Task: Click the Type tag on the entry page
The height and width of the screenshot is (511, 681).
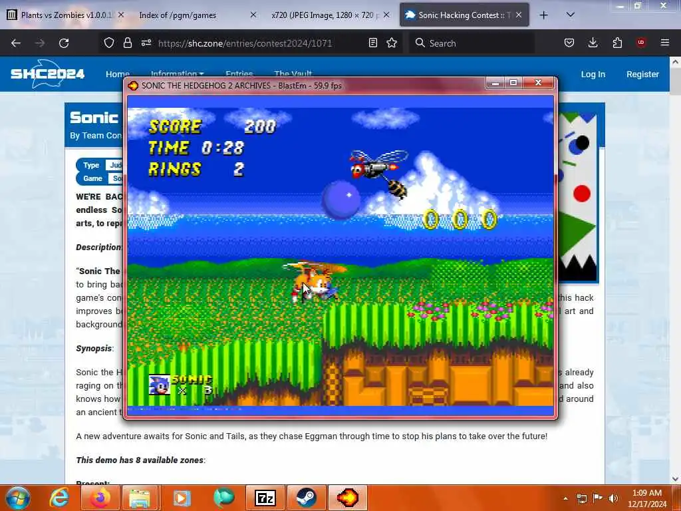Action: click(x=91, y=165)
